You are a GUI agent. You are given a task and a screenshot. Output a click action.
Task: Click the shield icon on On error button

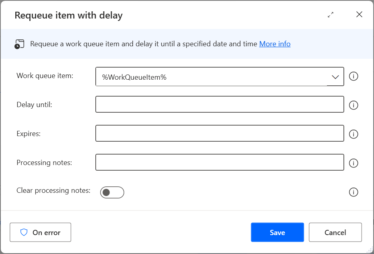(24, 232)
